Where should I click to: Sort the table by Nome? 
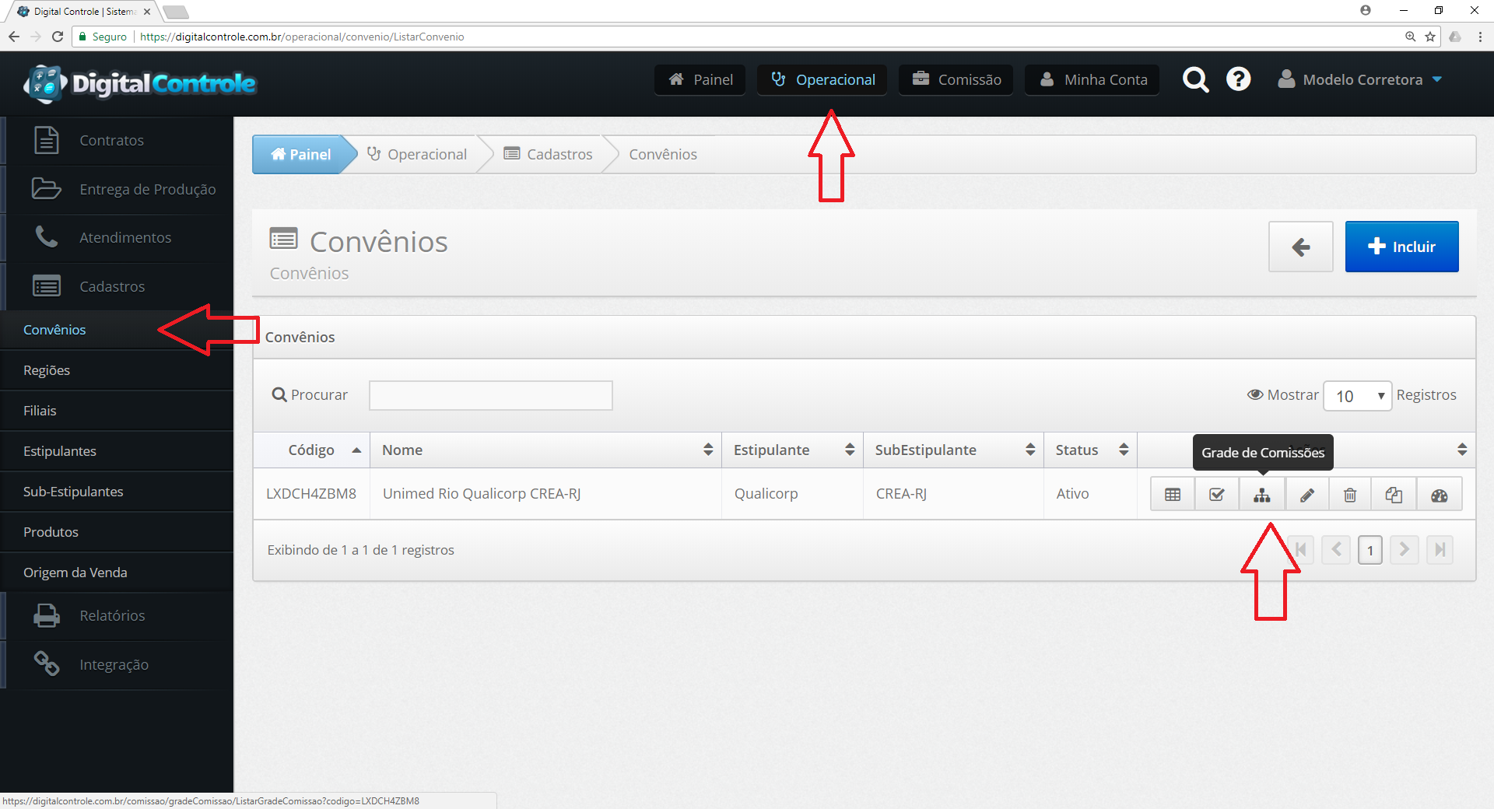point(546,450)
